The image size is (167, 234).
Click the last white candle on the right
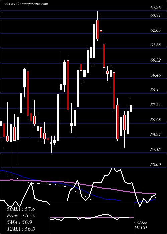131,108
